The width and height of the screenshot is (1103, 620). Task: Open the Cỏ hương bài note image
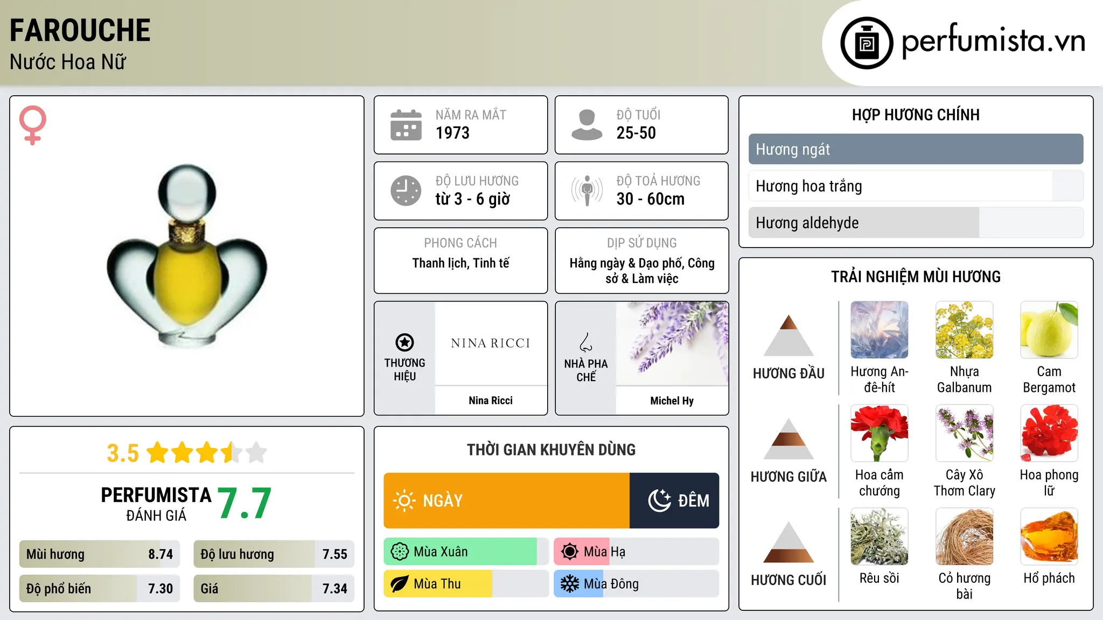coord(965,537)
